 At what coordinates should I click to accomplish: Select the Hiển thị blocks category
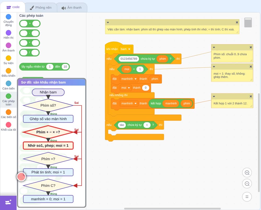pyautogui.click(x=8, y=35)
